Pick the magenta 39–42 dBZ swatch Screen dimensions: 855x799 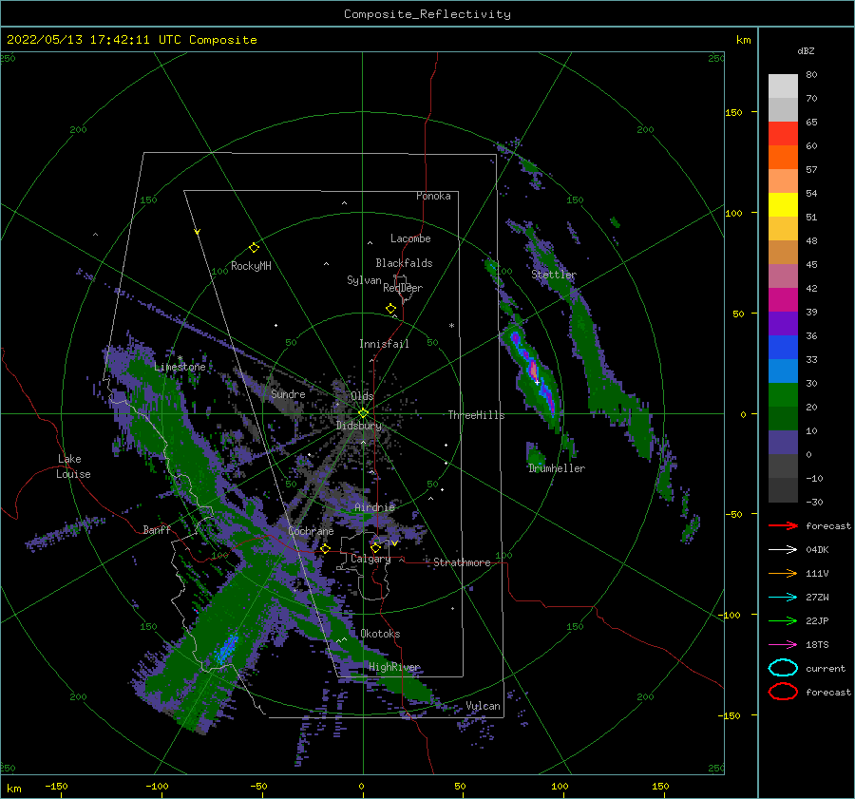point(783,300)
